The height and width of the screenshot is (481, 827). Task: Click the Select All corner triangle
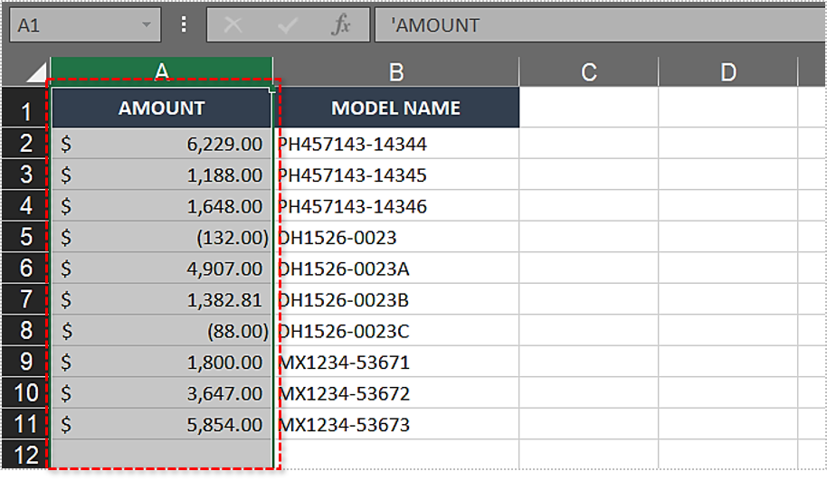tap(36, 72)
